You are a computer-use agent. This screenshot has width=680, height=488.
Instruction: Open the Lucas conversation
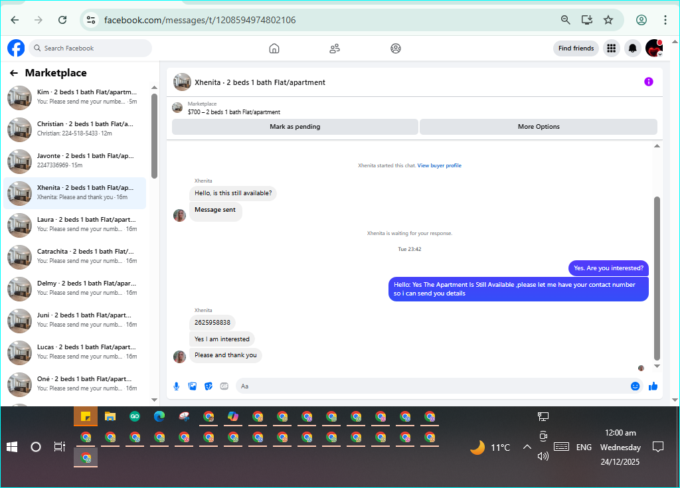coord(74,353)
